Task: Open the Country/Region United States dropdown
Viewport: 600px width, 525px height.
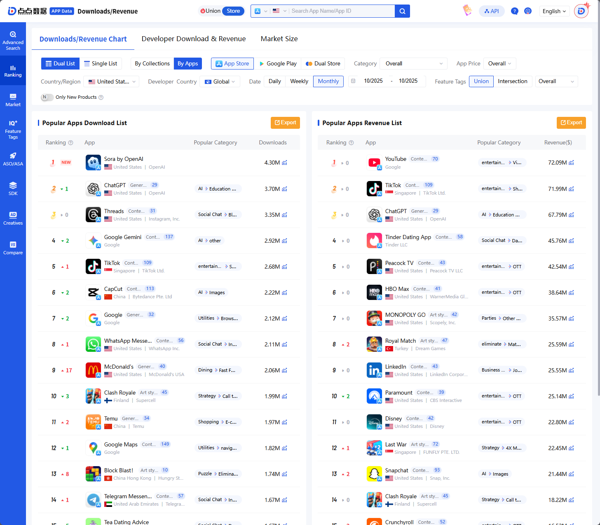Action: [111, 81]
